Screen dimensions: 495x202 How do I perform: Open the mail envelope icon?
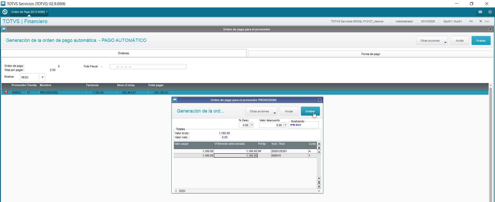tap(480, 12)
